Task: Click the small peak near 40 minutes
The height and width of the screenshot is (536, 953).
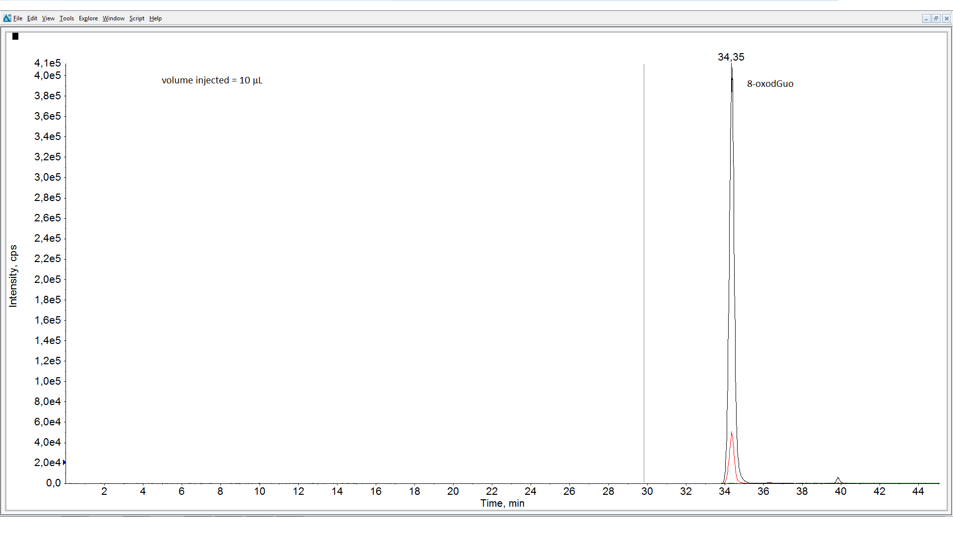Action: pos(838,479)
